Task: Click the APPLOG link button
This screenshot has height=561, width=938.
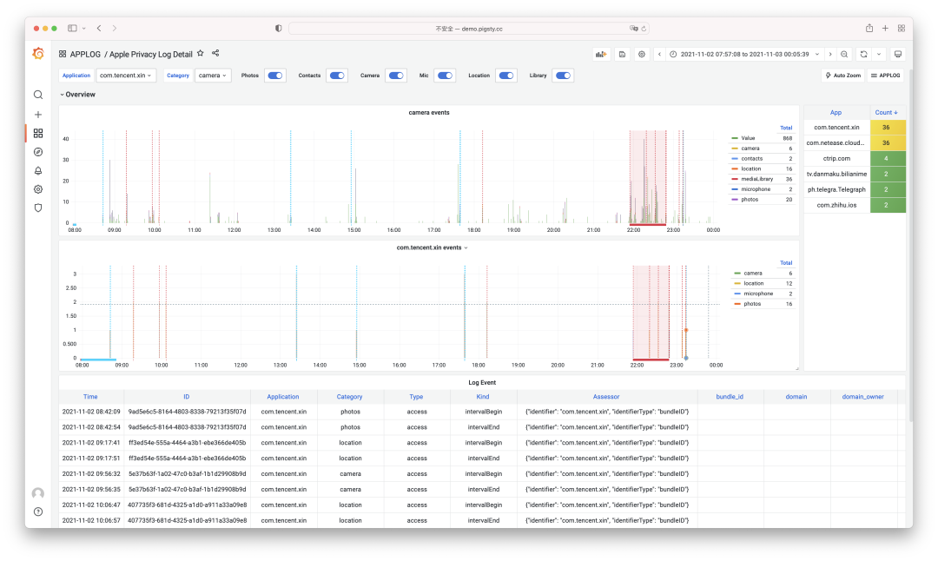Action: pos(886,76)
